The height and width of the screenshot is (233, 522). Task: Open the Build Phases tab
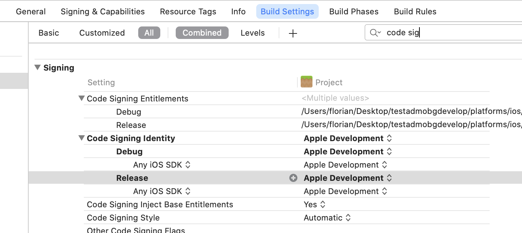pyautogui.click(x=354, y=12)
